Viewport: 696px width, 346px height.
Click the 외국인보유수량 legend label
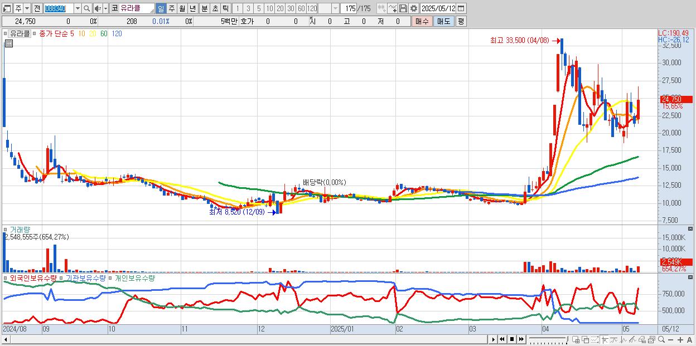33,277
